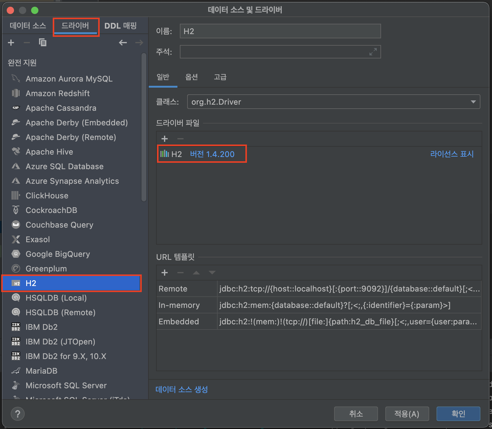The height and width of the screenshot is (429, 492).
Task: Navigate back with the left arrow
Action: coord(123,43)
